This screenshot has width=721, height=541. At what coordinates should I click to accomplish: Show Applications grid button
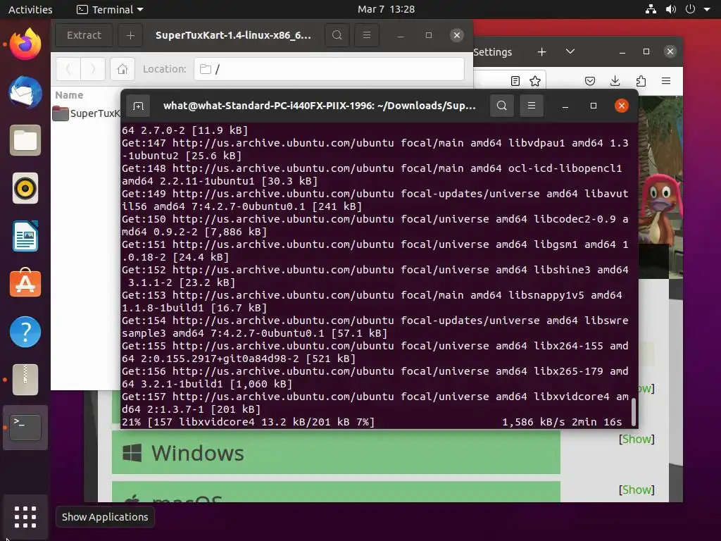tap(25, 517)
